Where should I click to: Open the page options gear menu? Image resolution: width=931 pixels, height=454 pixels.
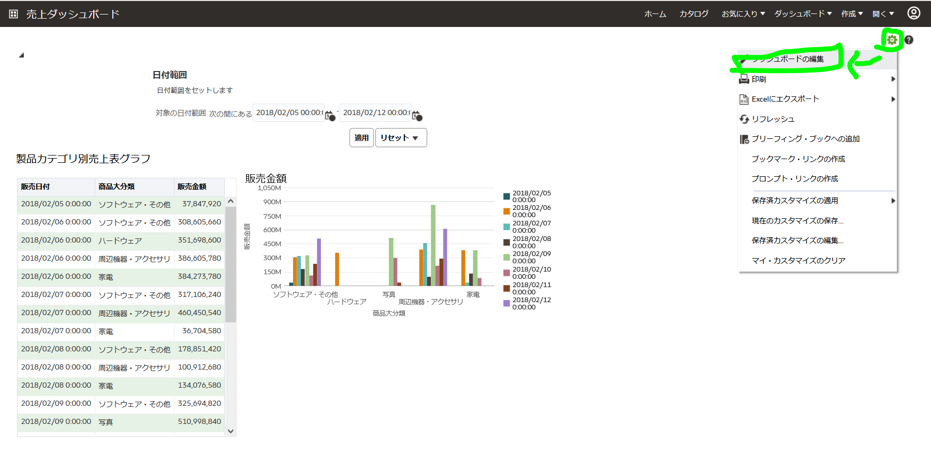(892, 40)
